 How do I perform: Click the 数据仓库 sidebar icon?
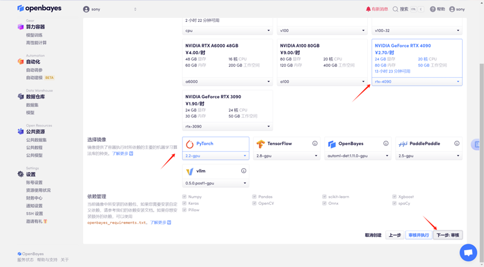coord(21,97)
